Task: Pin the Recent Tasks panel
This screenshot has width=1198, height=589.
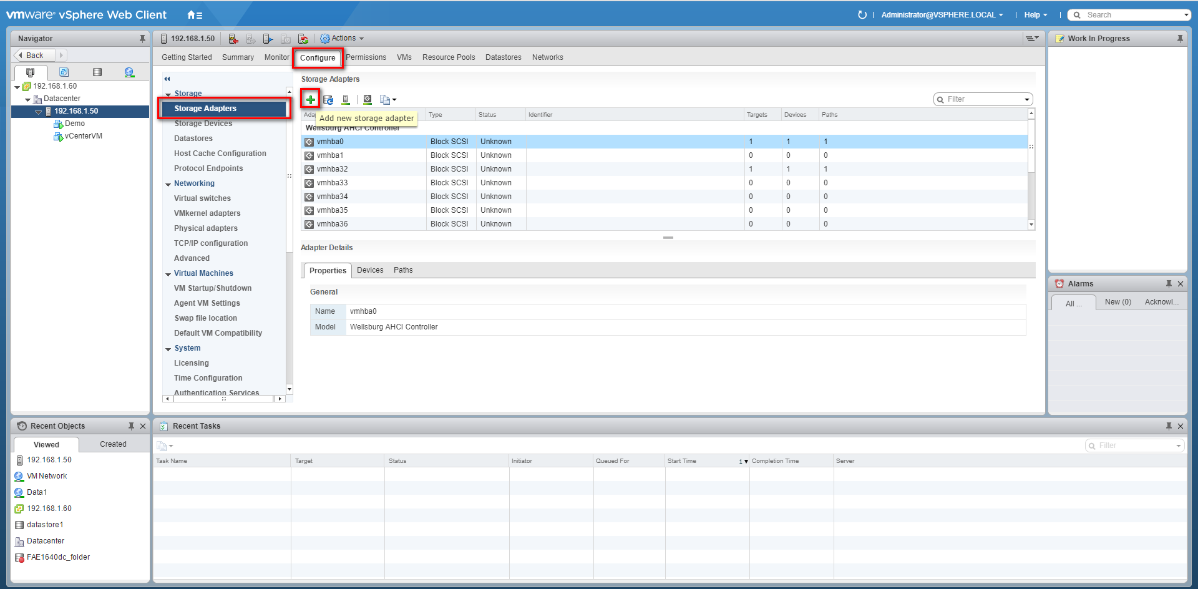Action: (1169, 426)
